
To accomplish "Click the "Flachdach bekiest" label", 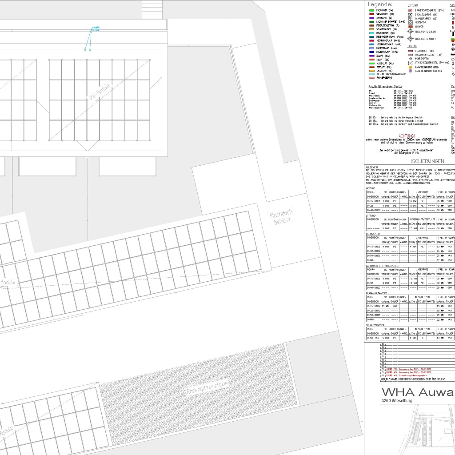I will tap(281, 217).
